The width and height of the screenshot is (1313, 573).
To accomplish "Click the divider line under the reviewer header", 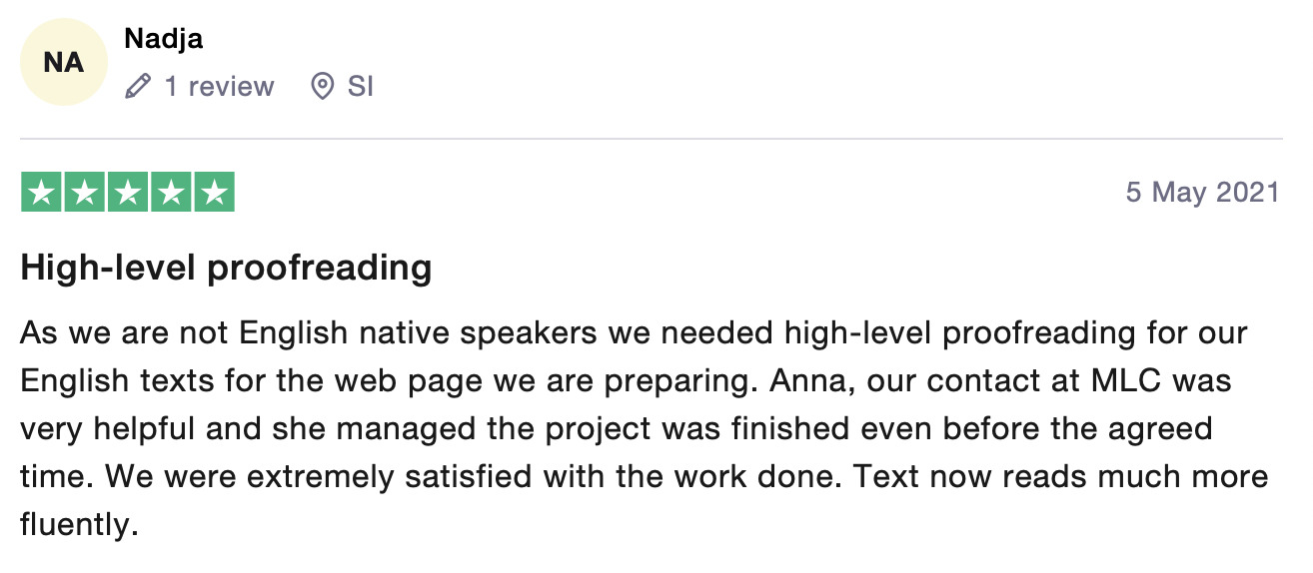I will coord(651,139).
